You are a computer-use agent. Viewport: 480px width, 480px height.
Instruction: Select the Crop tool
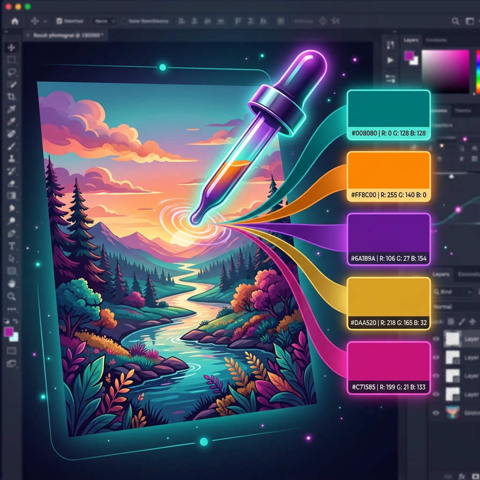coord(11,97)
